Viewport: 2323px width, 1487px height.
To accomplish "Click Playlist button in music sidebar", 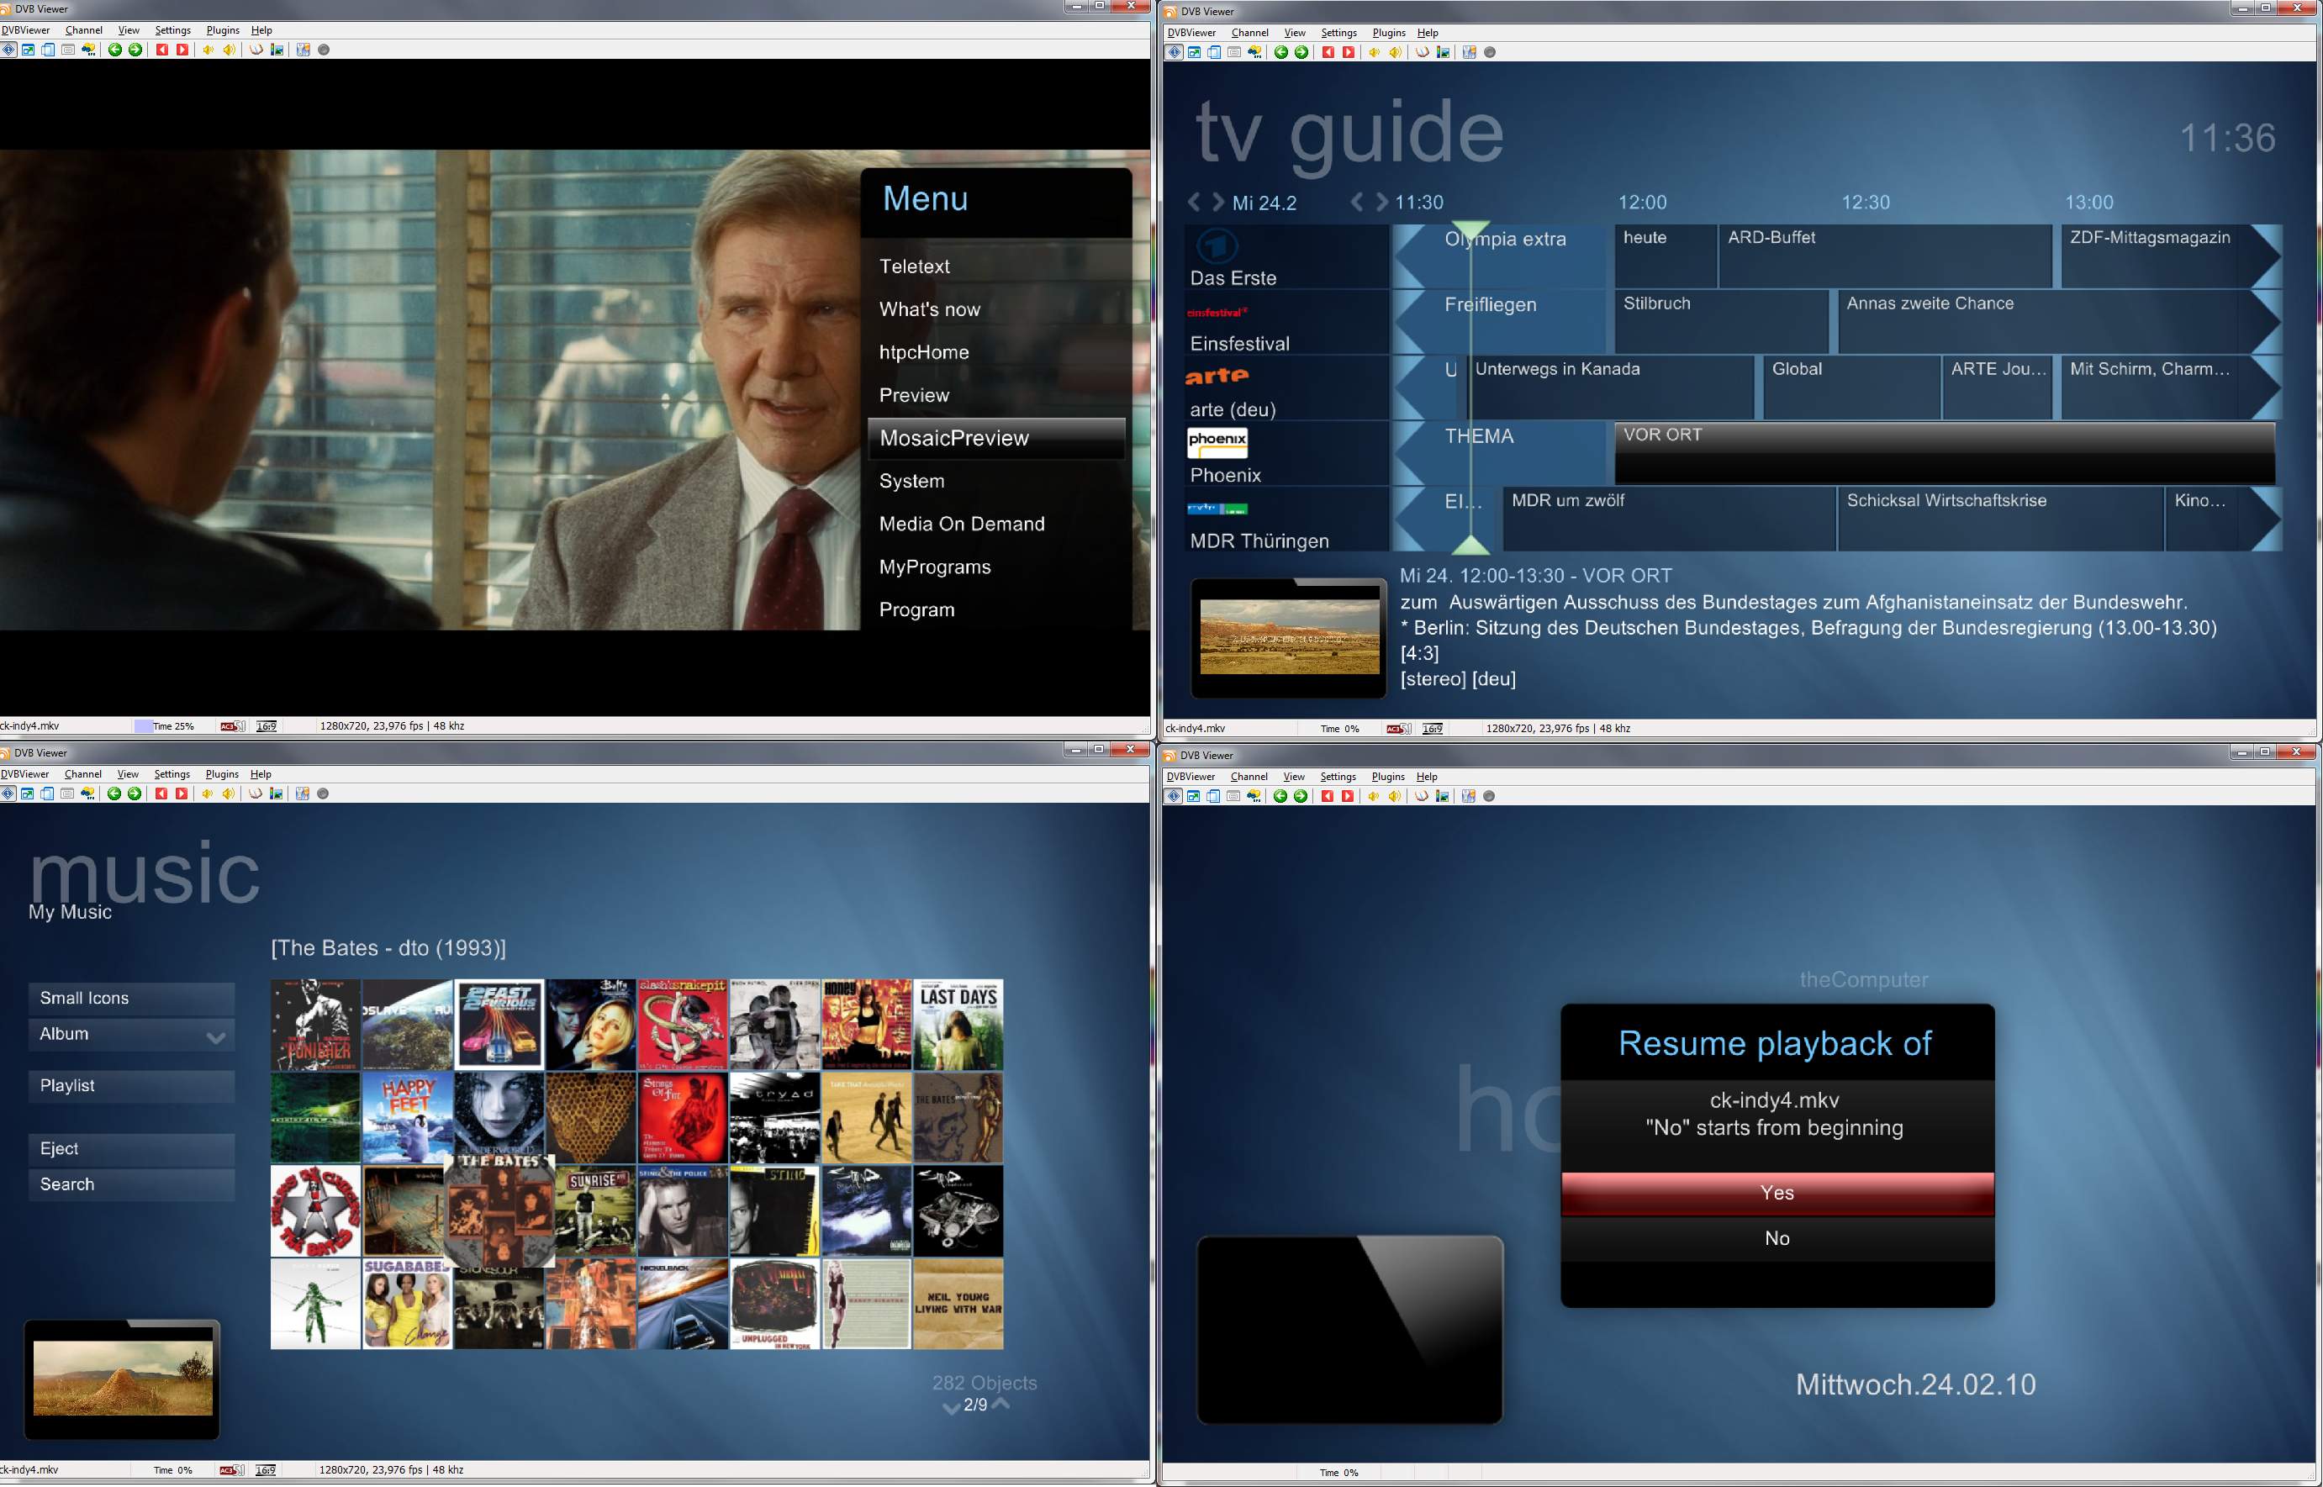I will [131, 1086].
